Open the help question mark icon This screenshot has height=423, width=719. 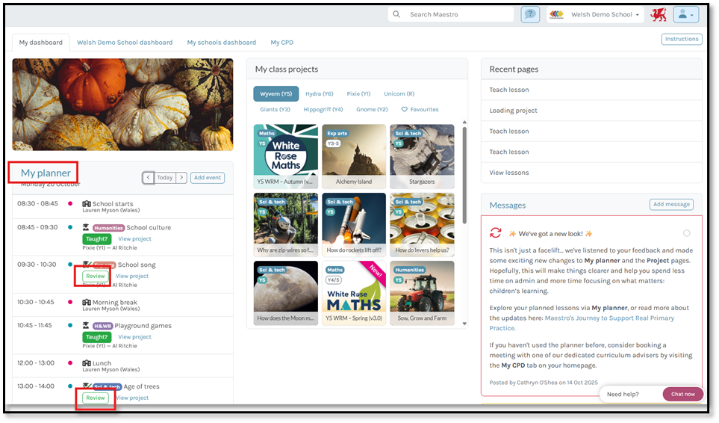coord(530,15)
